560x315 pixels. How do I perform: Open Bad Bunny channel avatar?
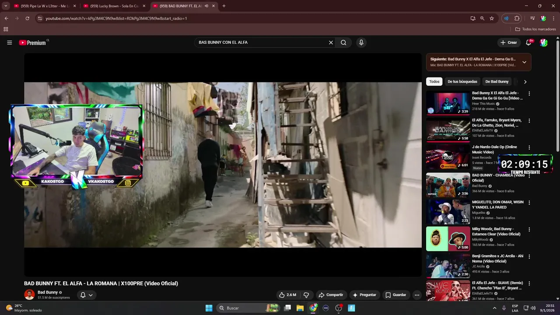(x=29, y=294)
